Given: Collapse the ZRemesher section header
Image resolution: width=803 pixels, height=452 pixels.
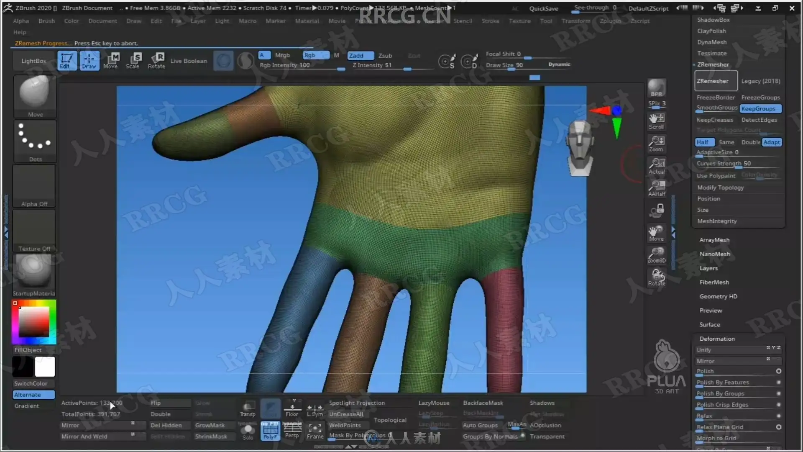Looking at the screenshot, I should coord(713,64).
